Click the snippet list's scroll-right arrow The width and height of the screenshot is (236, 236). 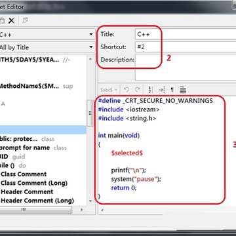coord(82,210)
